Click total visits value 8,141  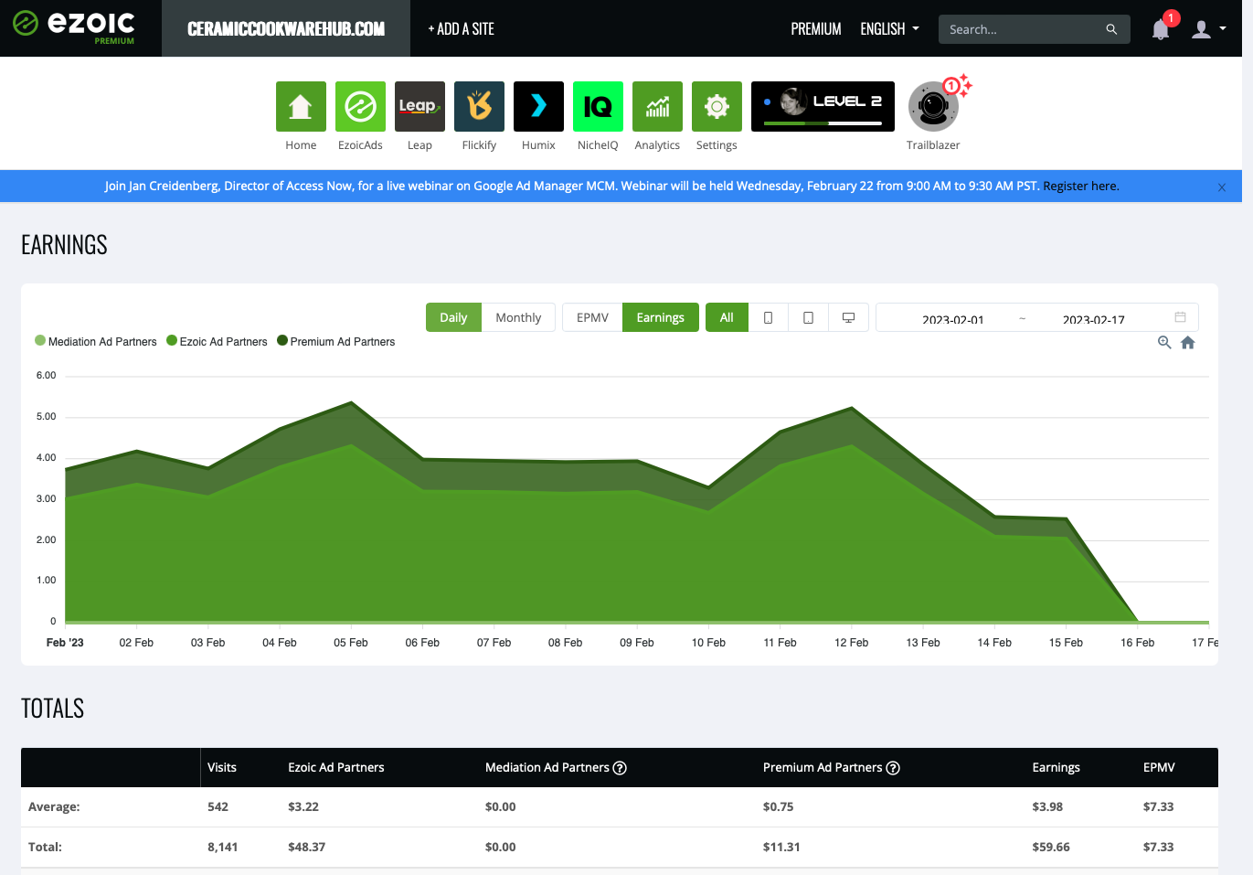coord(222,847)
